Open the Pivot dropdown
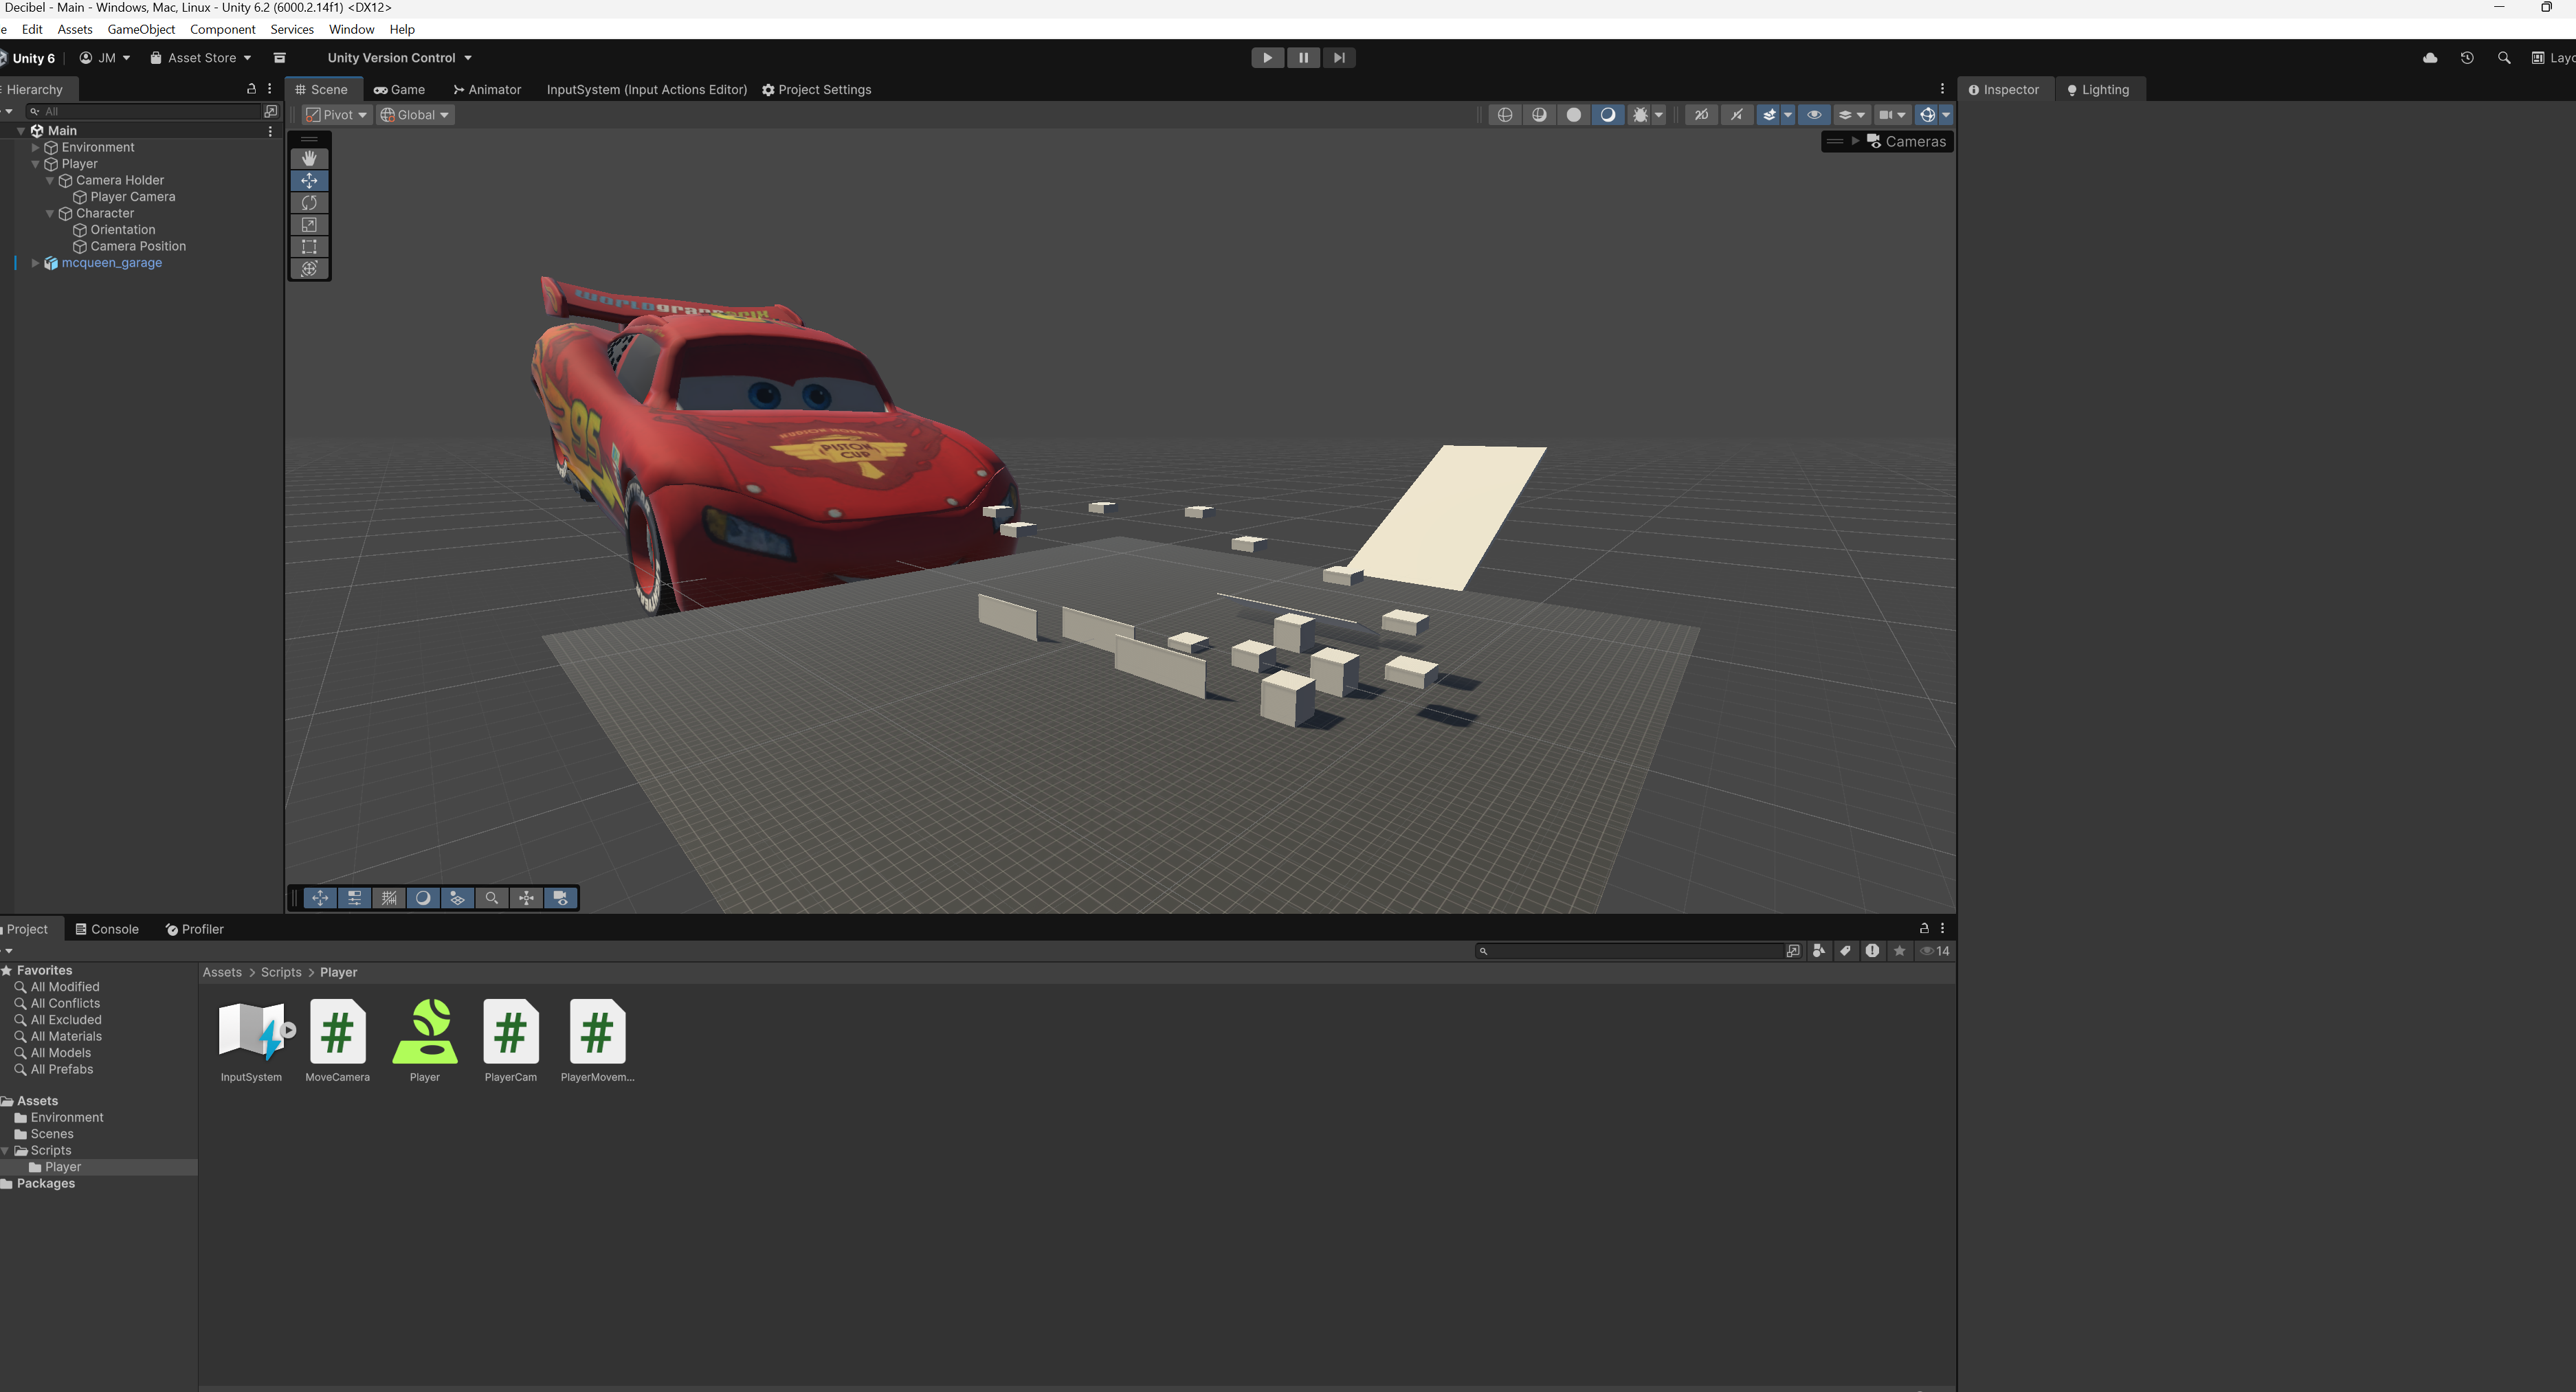Screen dimensions: 2576x1392 click(337, 115)
